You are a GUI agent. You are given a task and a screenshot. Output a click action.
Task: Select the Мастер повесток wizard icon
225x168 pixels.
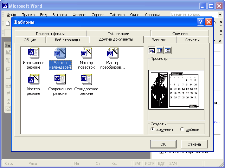(x=86, y=53)
